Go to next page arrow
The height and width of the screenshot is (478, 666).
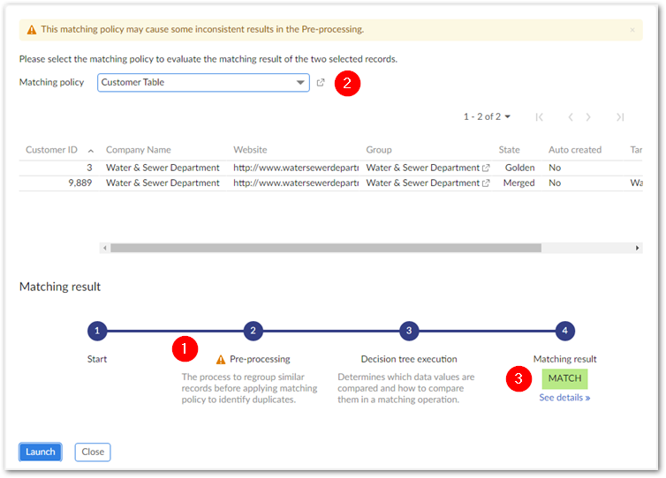tap(588, 116)
